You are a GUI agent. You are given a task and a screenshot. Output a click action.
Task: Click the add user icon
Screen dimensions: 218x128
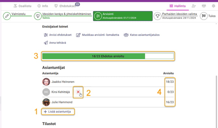(194, 6)
